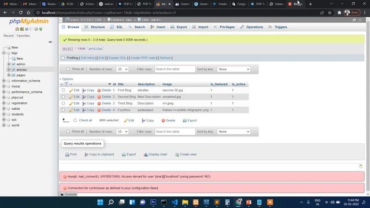The width and height of the screenshot is (370, 208).
Task: Delete the Third Blog row
Action: pyautogui.click(x=104, y=103)
